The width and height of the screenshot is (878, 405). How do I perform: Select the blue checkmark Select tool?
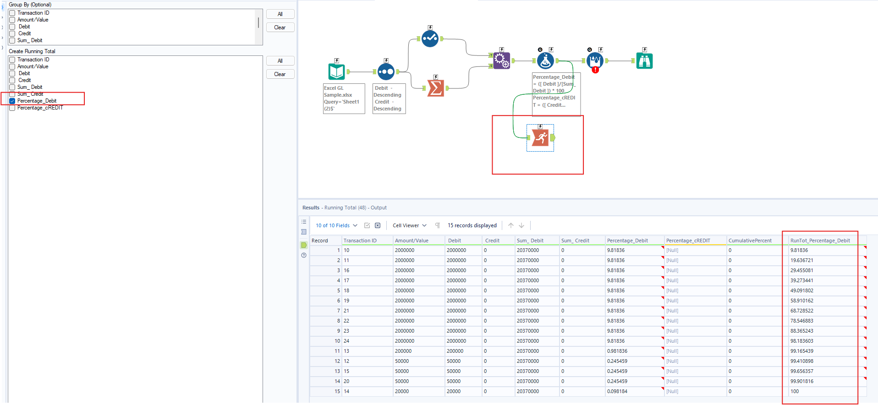[430, 38]
